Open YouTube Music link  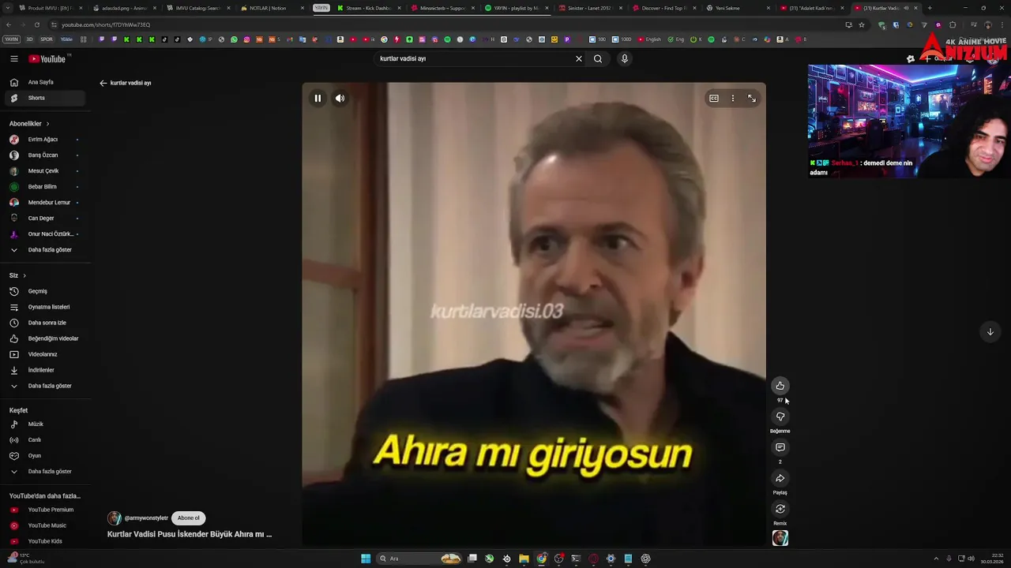click(x=45, y=525)
